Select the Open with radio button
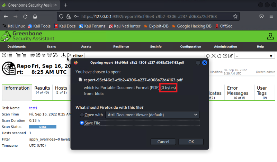 pos(82,115)
